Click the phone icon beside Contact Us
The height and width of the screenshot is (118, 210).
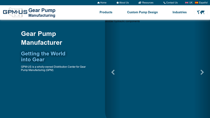coord(164,3)
